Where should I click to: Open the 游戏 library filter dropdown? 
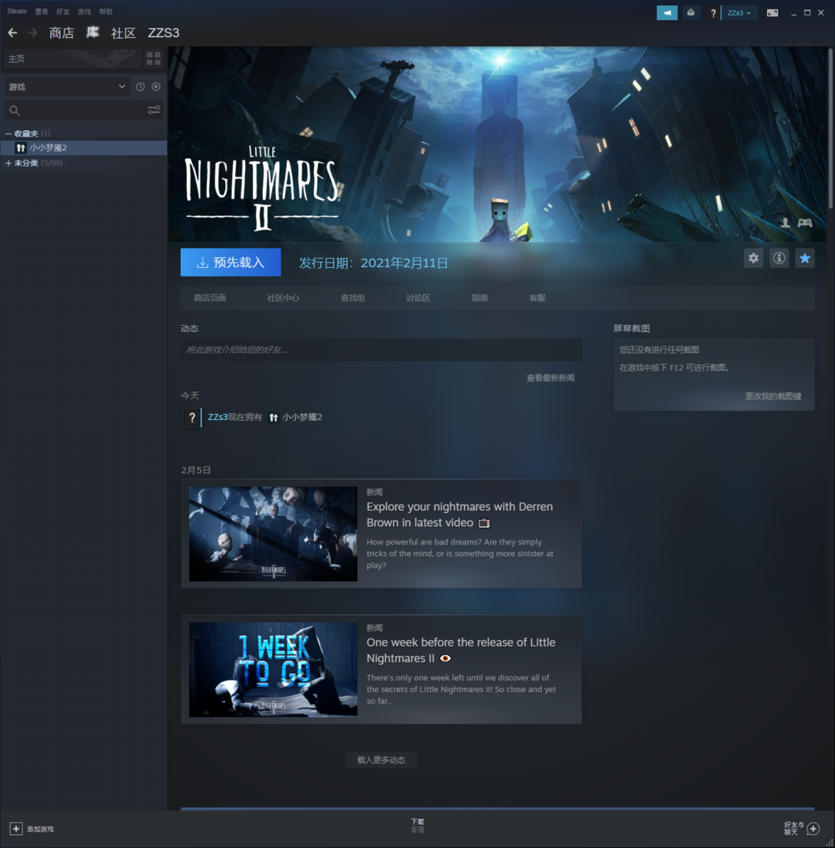(66, 87)
